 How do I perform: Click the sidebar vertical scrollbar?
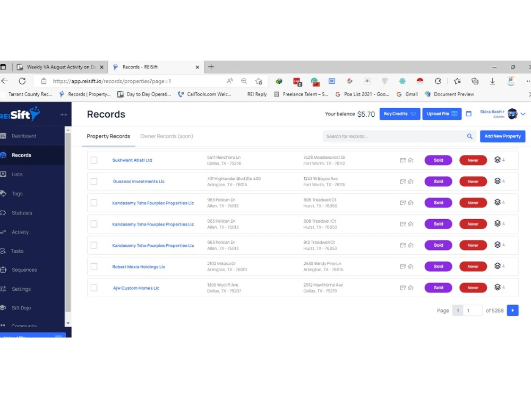click(68, 222)
